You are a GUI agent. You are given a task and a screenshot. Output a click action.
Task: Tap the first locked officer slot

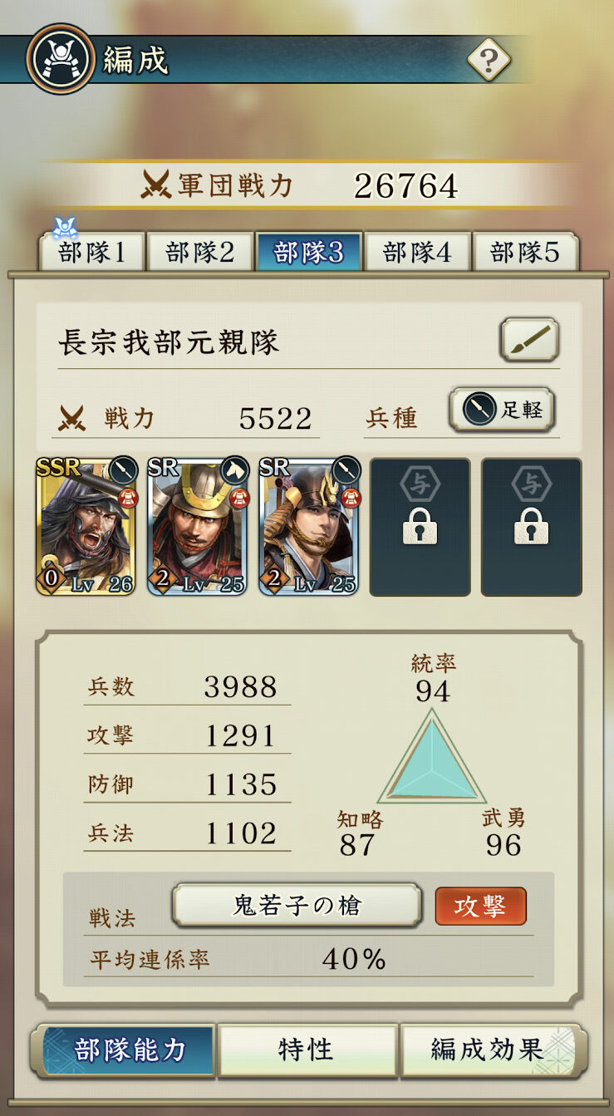click(x=420, y=527)
